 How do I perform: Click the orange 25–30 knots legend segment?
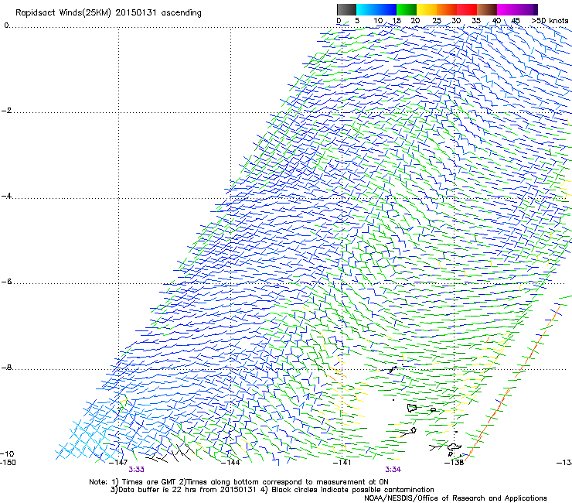click(x=447, y=9)
